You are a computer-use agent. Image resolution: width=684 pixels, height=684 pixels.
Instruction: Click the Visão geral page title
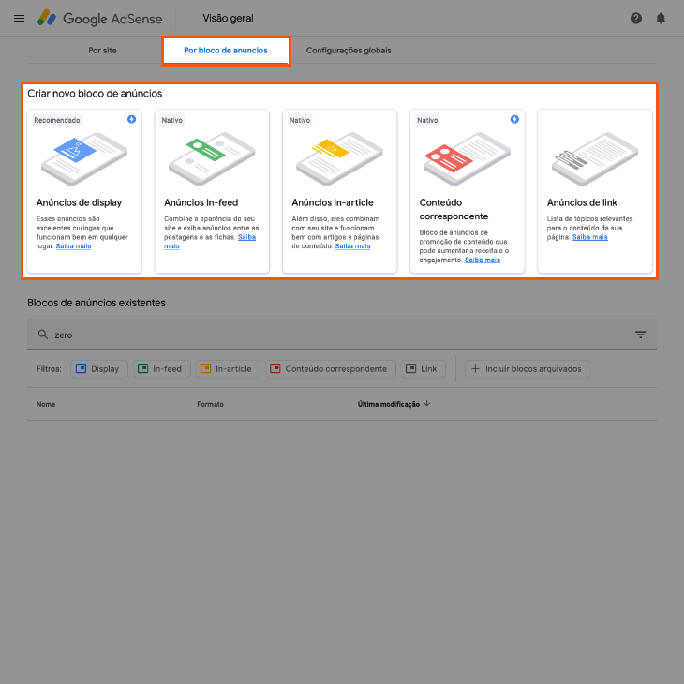(x=228, y=19)
